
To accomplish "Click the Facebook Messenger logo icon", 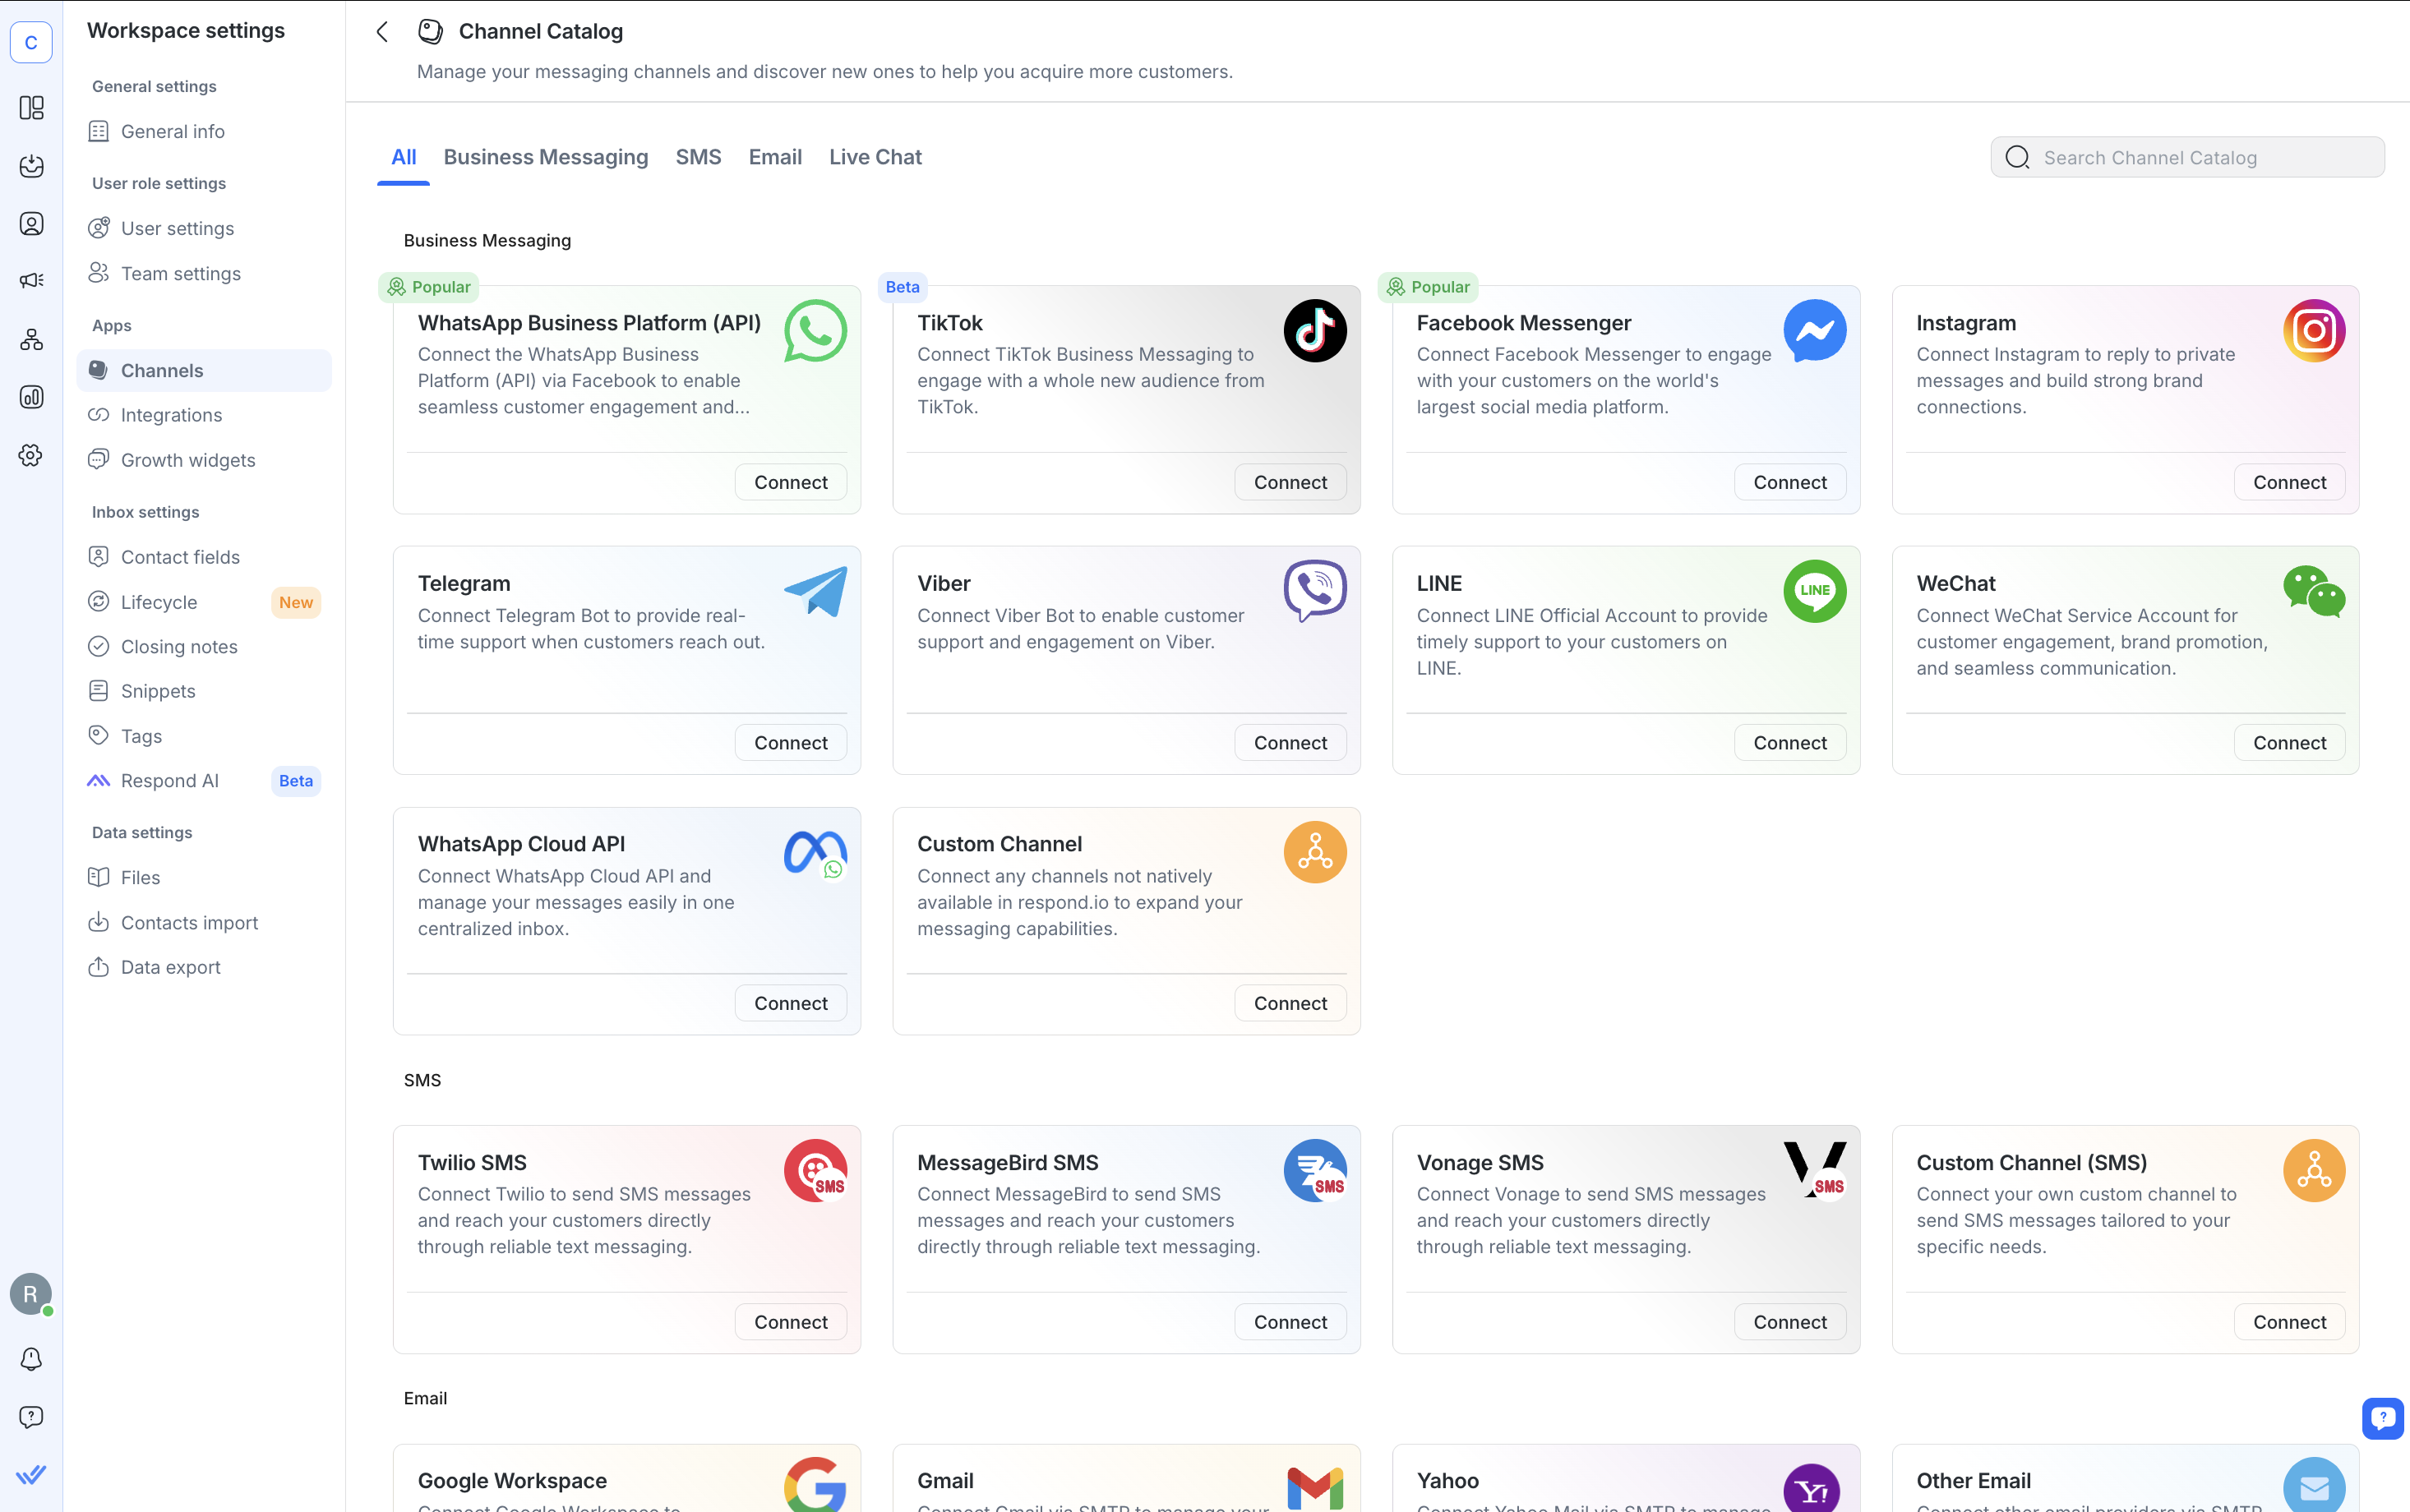I will 1815,331.
